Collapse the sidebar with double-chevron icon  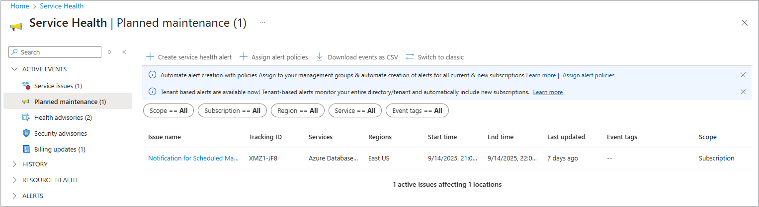click(x=124, y=52)
